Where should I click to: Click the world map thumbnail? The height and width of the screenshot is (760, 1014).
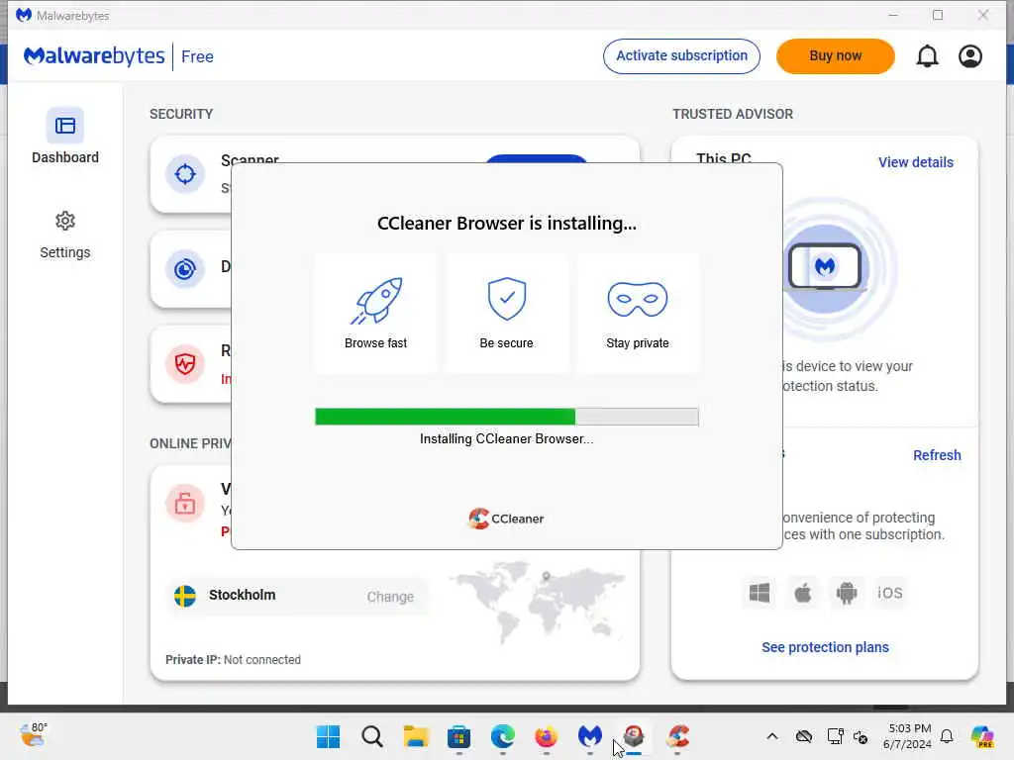[x=539, y=602]
